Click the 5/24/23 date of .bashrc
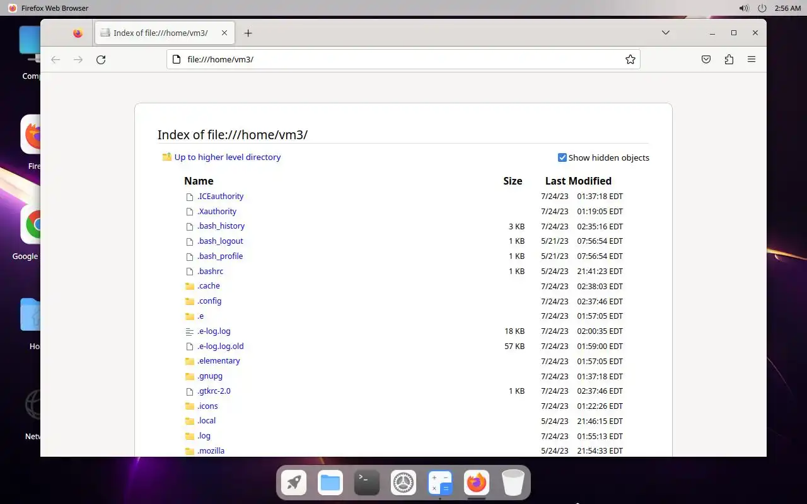 (555, 271)
